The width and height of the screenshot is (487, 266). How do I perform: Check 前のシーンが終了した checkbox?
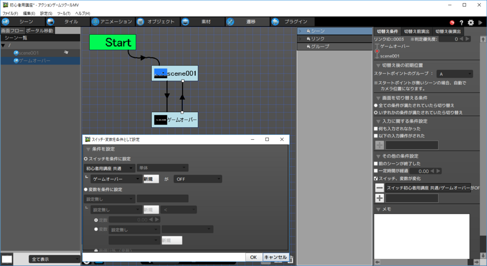(x=376, y=164)
